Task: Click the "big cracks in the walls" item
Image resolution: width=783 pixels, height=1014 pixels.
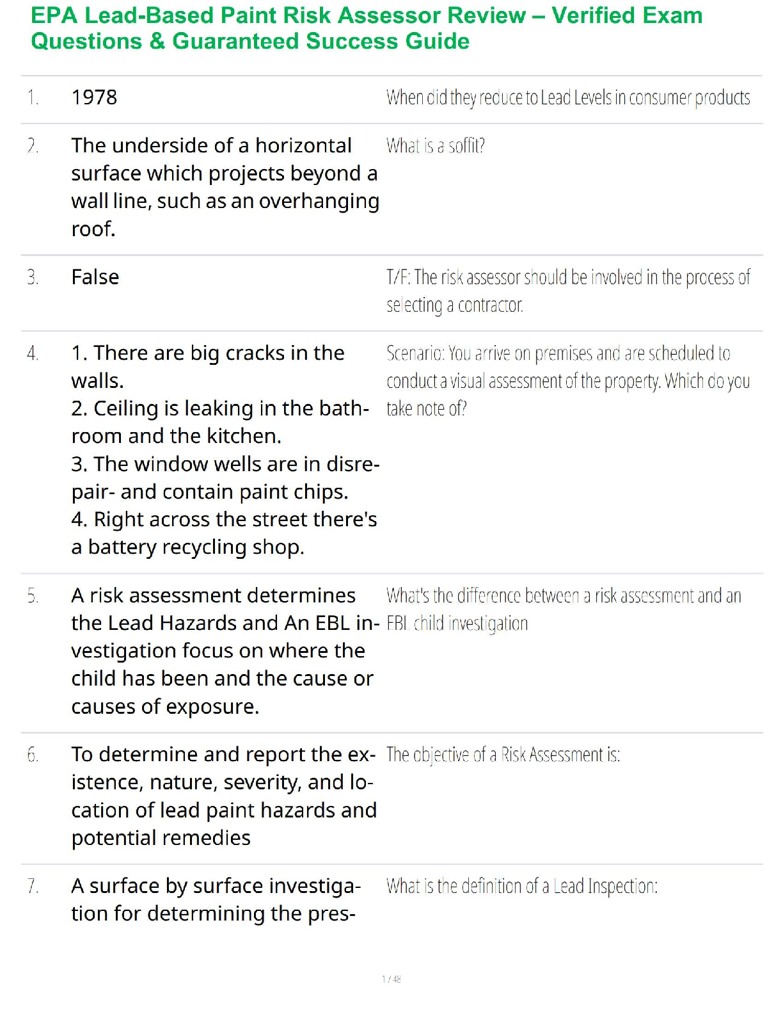Action: click(207, 367)
